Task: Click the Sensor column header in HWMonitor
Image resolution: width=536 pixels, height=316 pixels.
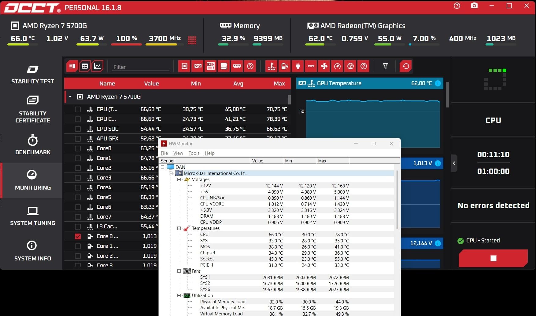Action: [x=204, y=161]
